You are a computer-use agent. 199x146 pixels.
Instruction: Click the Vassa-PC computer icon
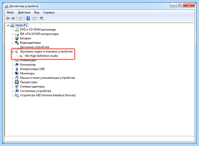(x=12, y=25)
